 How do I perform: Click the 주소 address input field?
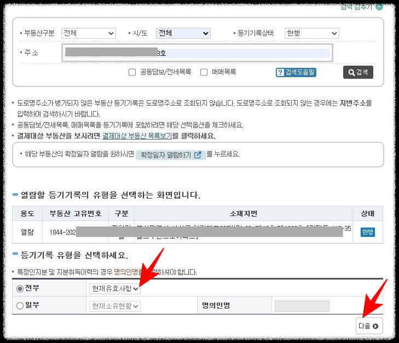tap(197, 53)
